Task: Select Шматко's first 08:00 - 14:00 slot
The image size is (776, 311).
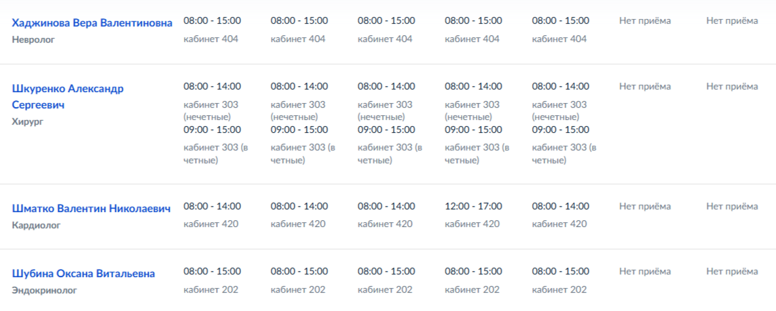Action: [x=212, y=206]
